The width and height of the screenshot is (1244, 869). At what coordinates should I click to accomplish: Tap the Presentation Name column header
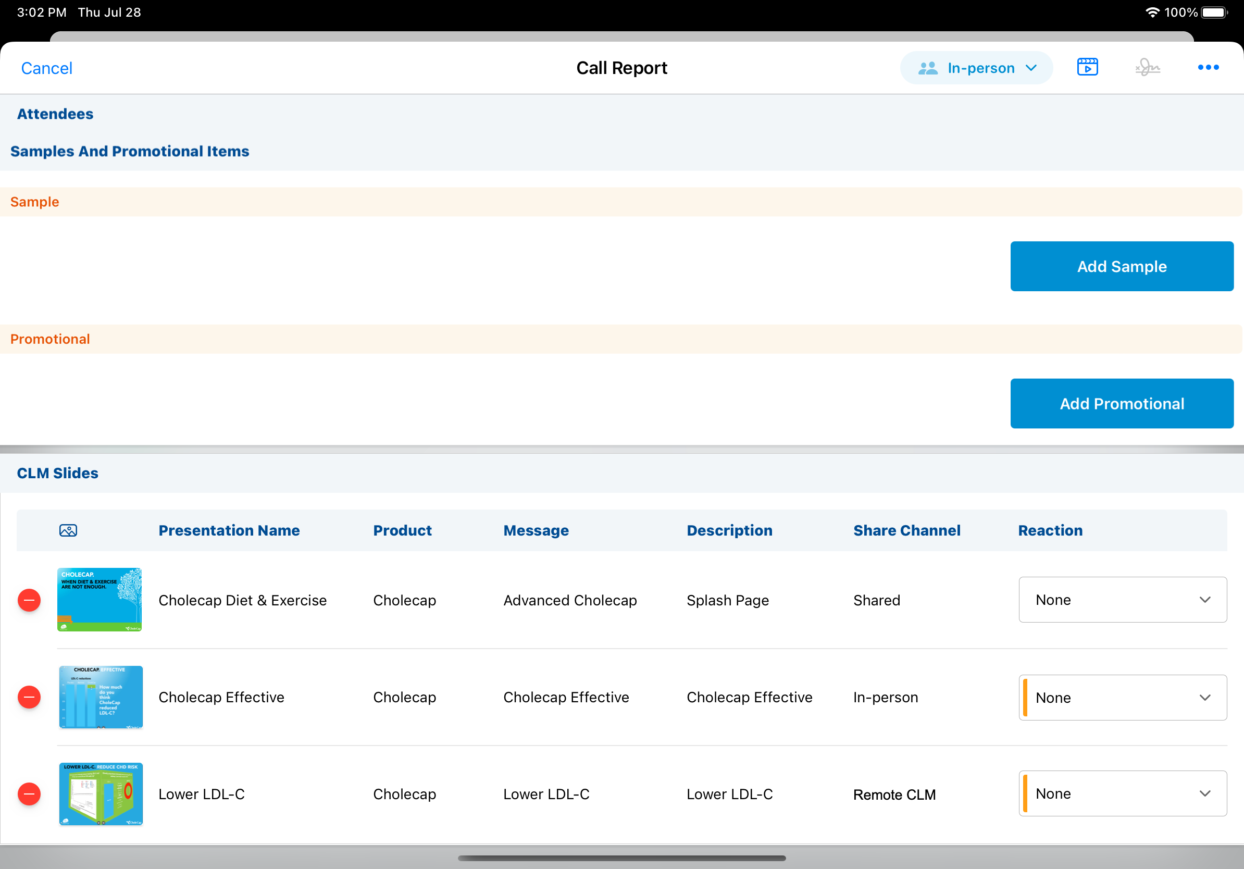tap(229, 530)
